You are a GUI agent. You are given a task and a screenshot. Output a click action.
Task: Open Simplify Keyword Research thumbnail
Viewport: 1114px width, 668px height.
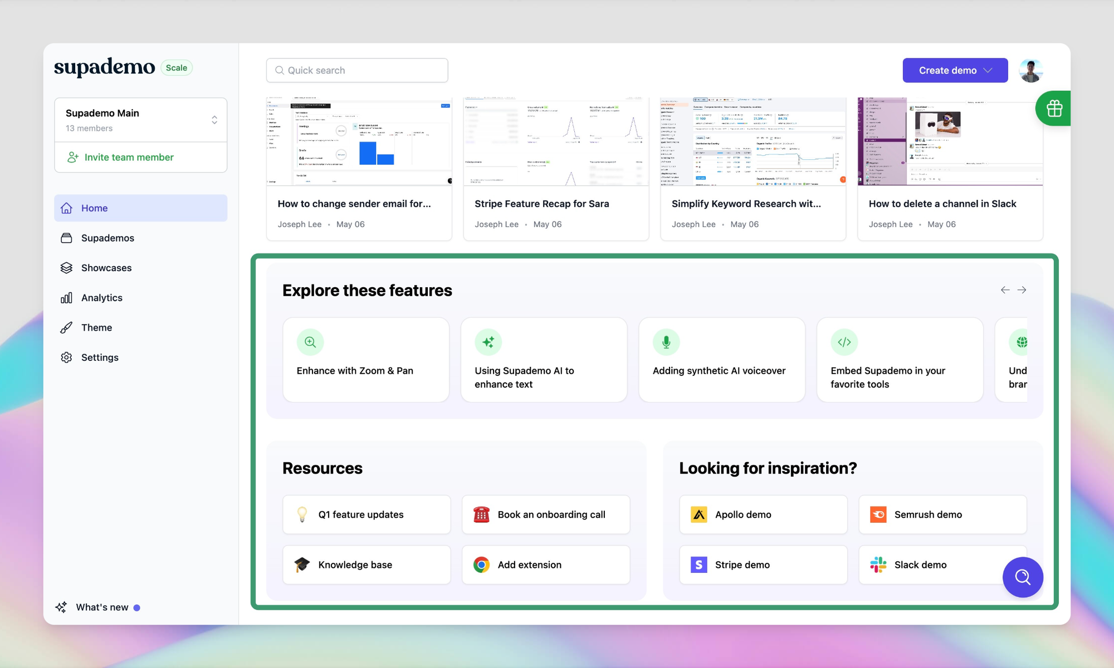pyautogui.click(x=753, y=142)
